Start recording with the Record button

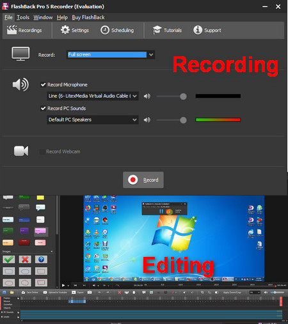[x=143, y=180]
